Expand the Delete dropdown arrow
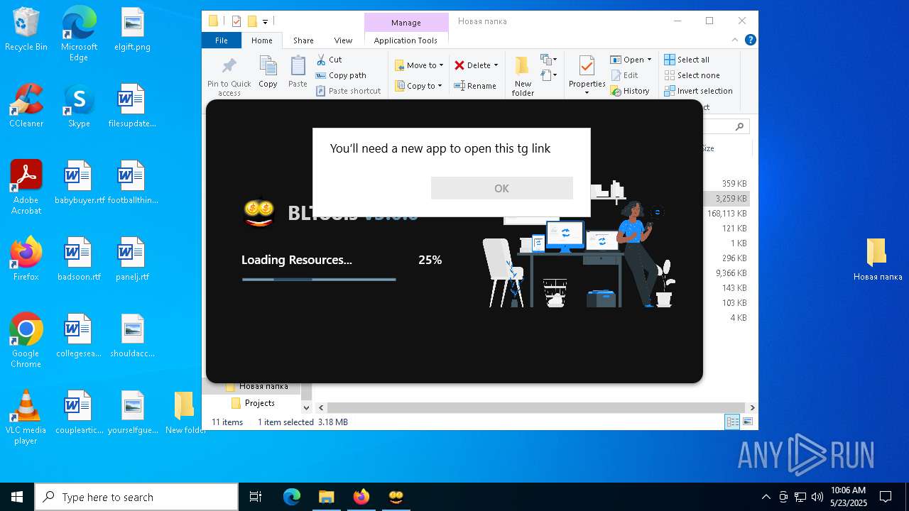The width and height of the screenshot is (909, 511). pyautogui.click(x=496, y=65)
